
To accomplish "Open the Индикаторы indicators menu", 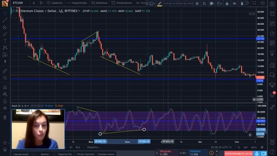I will click(x=77, y=3).
